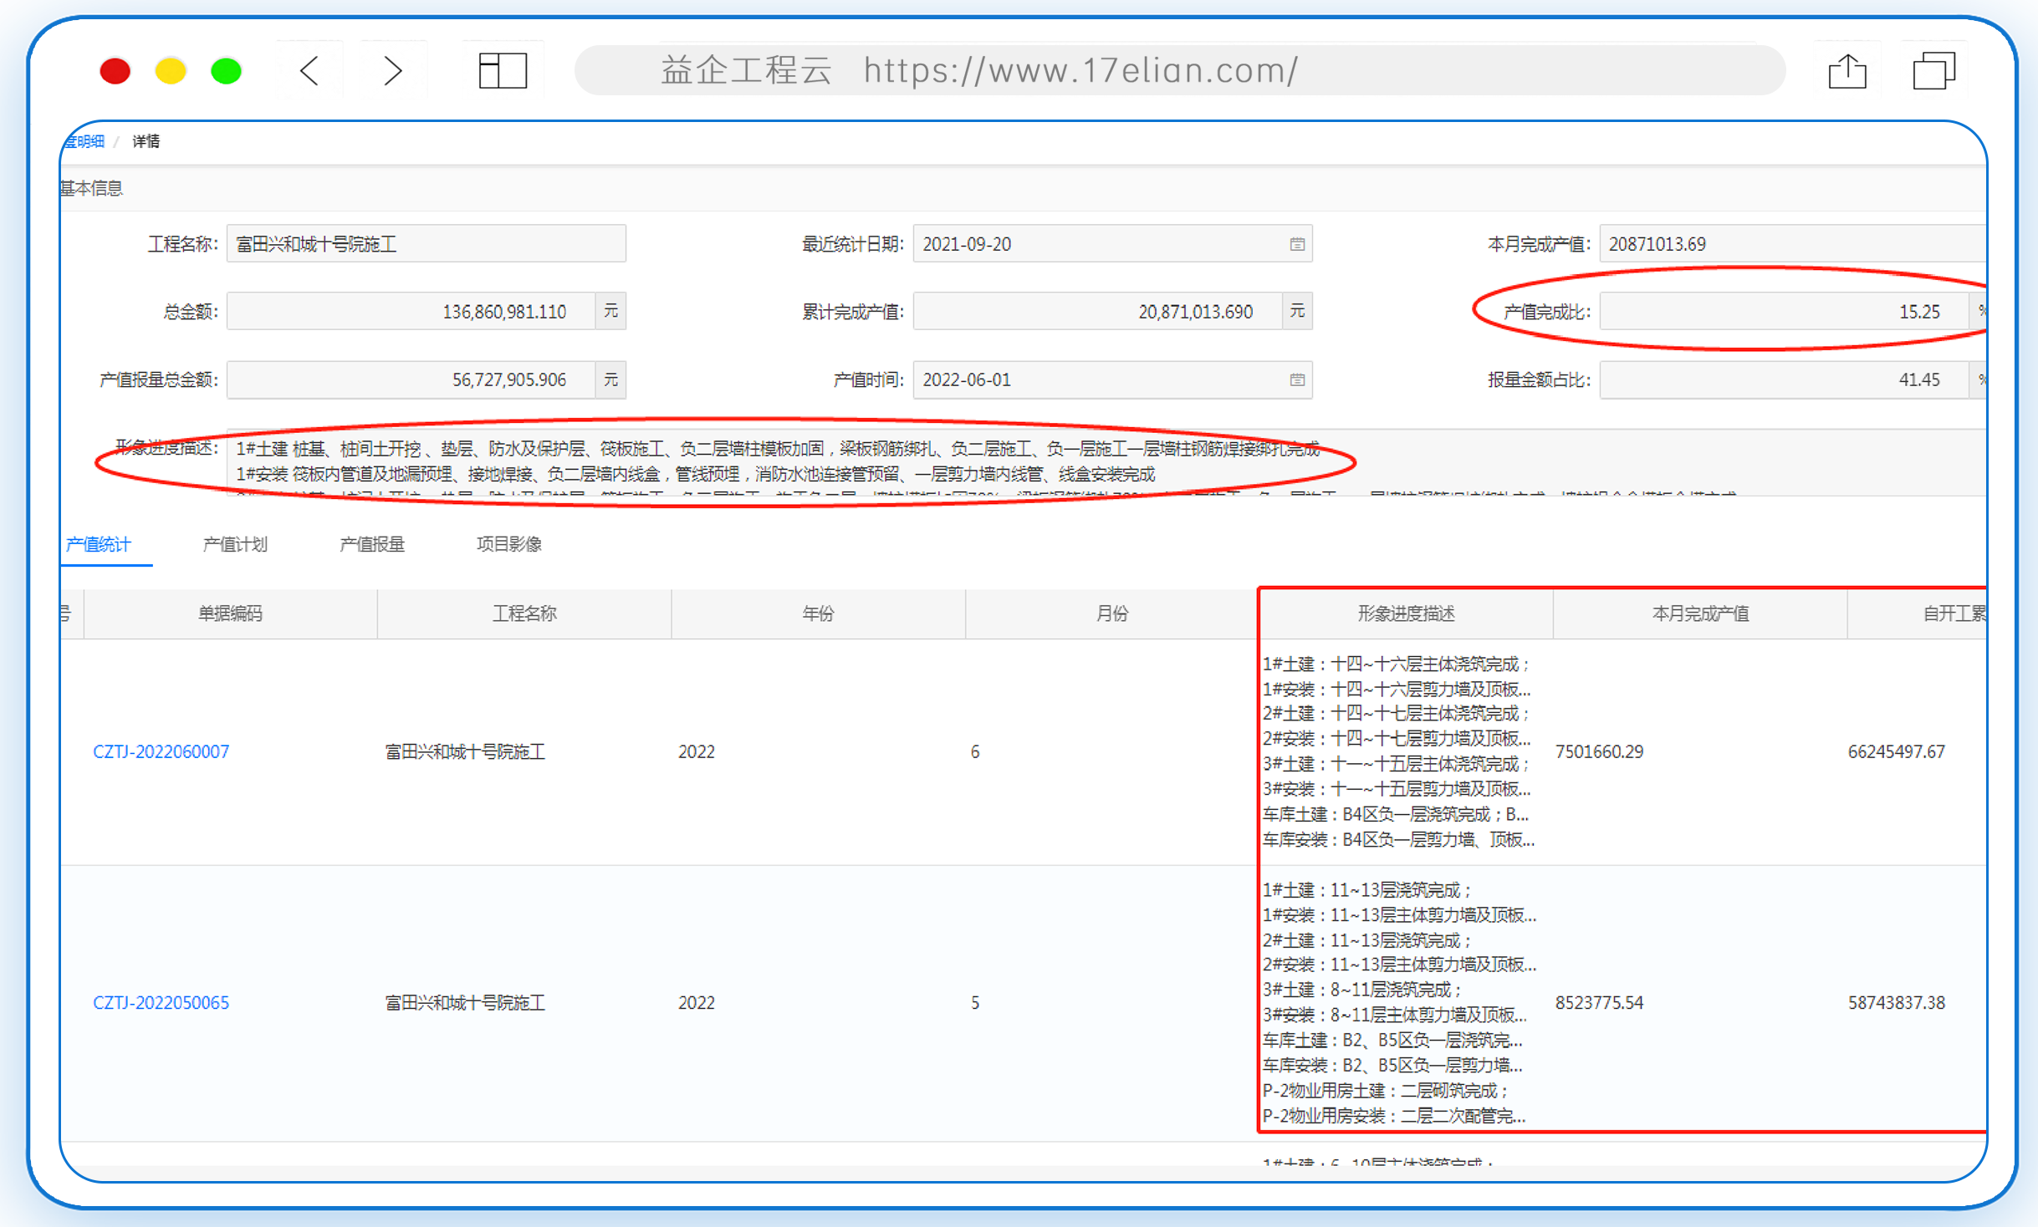2038x1227 pixels.
Task: Toggle the sidebar panel icon
Action: [x=503, y=71]
